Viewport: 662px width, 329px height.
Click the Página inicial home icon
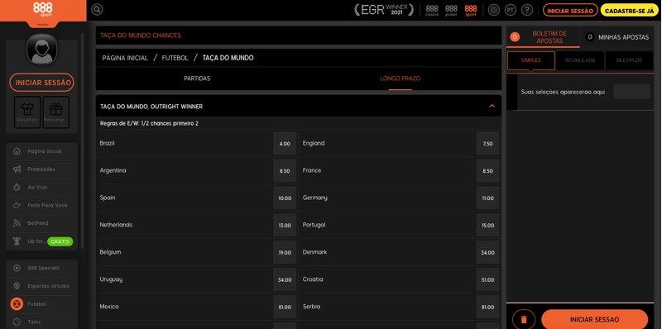point(17,151)
